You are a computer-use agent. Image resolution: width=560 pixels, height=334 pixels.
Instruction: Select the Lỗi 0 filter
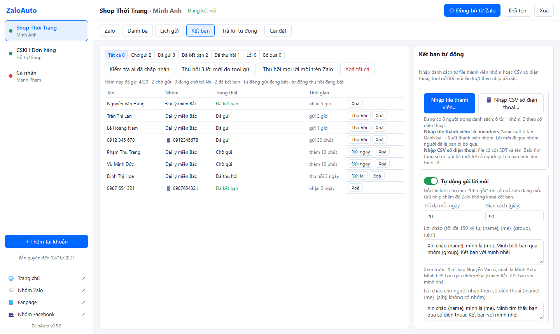click(252, 55)
